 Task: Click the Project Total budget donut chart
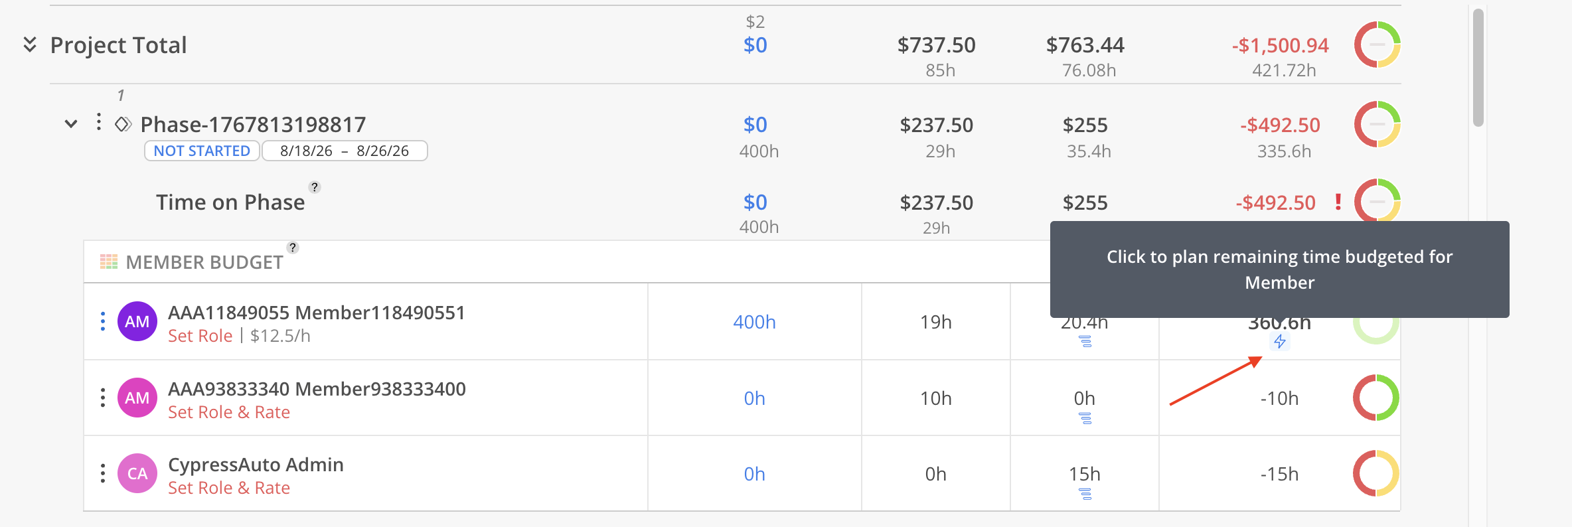point(1377,44)
